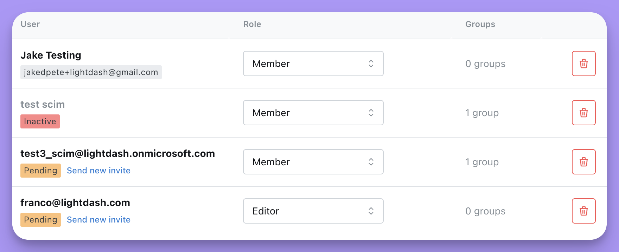Click the Inactive badge on test scim
The width and height of the screenshot is (619, 252).
pos(40,121)
